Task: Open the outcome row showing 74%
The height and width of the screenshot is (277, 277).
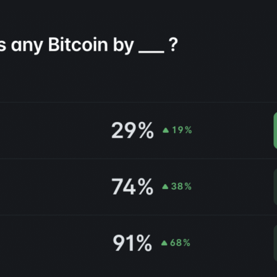Action: coord(138,186)
